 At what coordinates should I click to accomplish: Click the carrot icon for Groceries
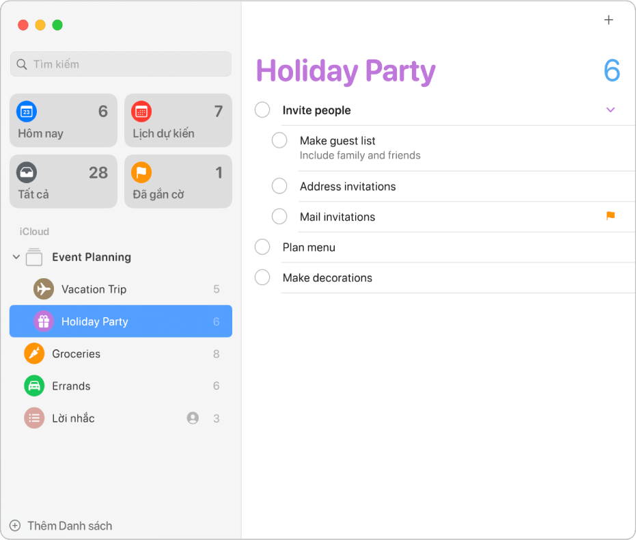[x=34, y=353]
